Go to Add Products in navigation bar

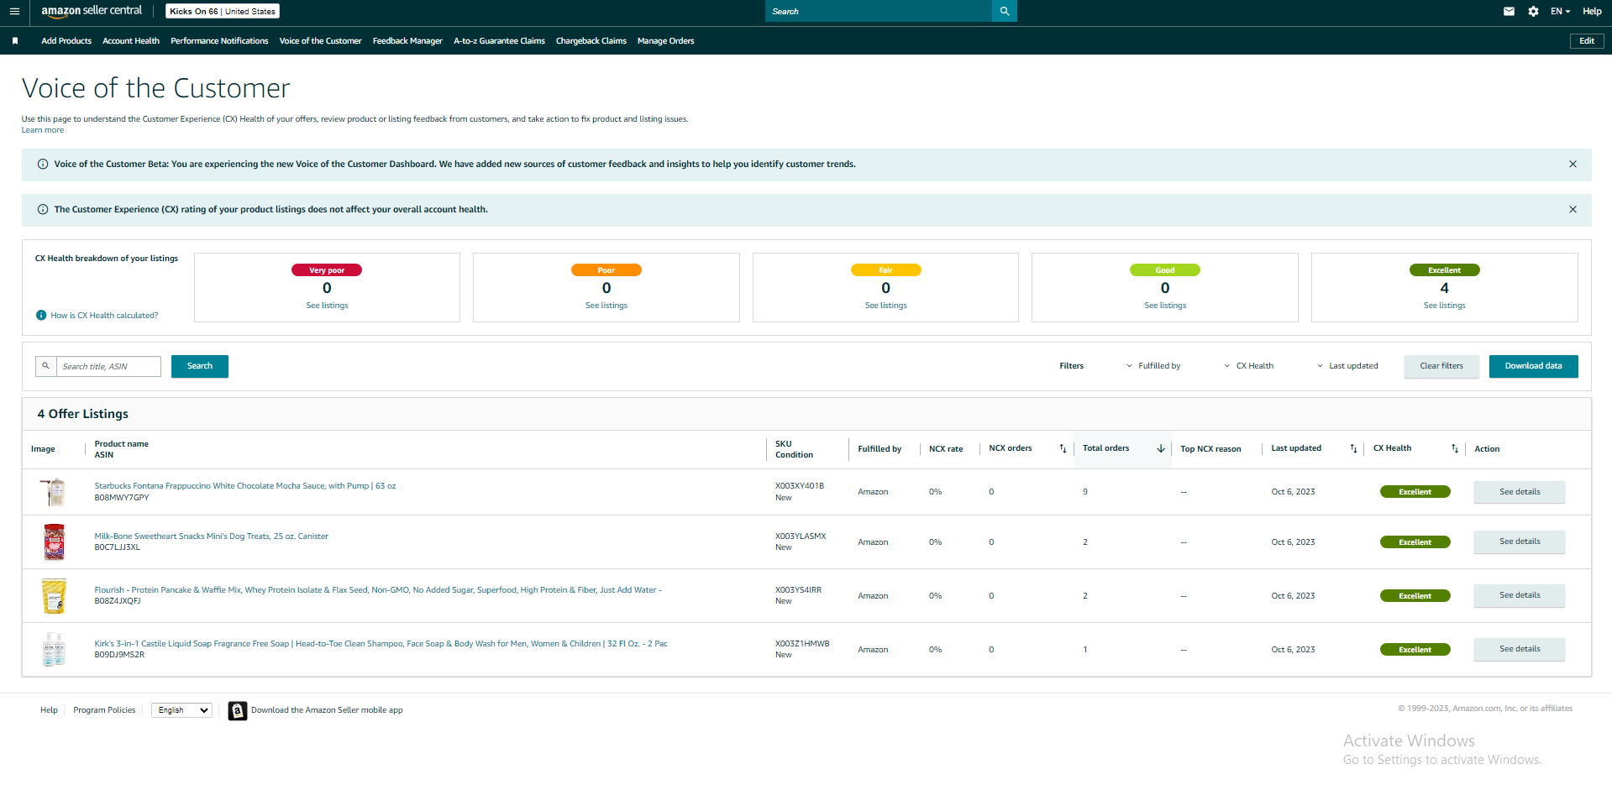(x=66, y=41)
